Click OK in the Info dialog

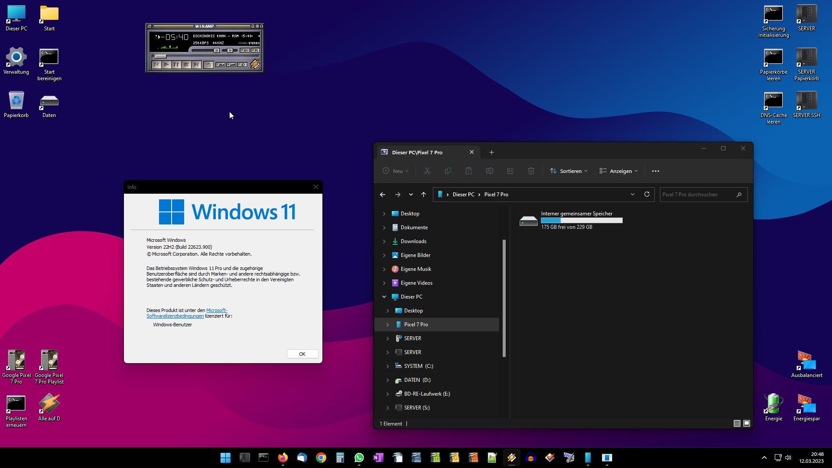click(302, 354)
